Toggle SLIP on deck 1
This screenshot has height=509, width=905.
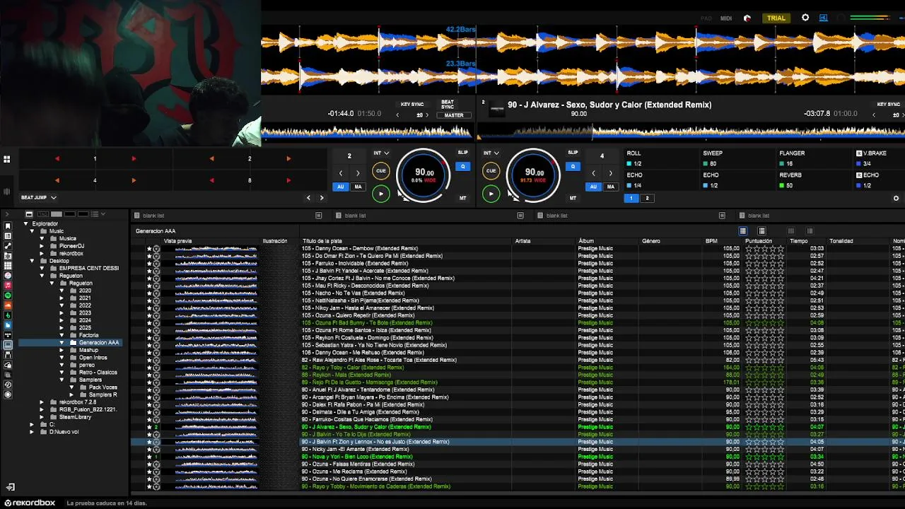(x=462, y=153)
